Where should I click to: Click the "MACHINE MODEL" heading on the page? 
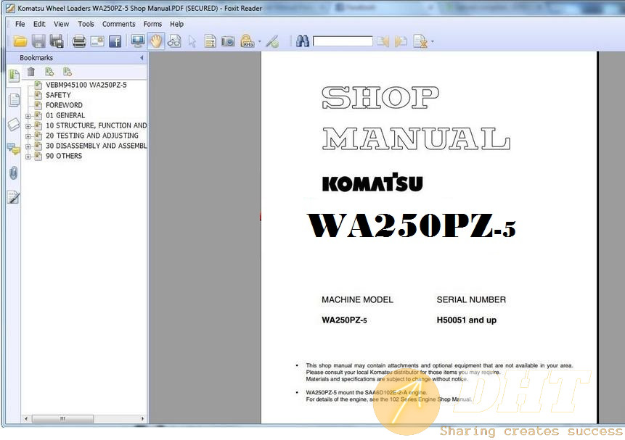[357, 300]
